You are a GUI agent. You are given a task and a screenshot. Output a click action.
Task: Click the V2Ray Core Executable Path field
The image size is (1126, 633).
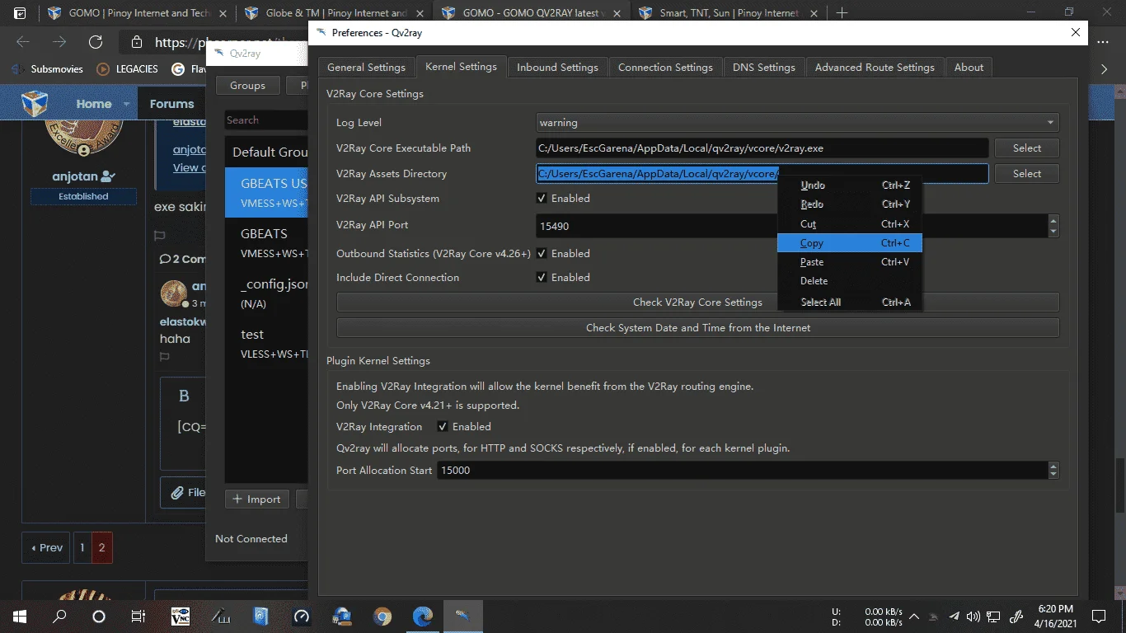pos(762,148)
